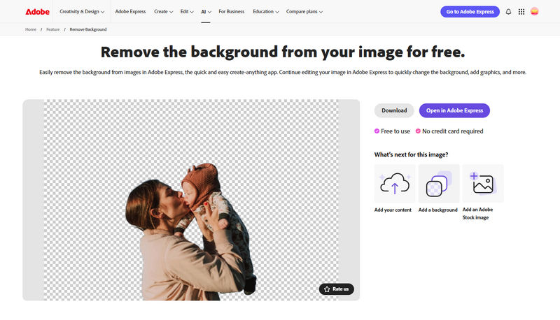
Task: Click the No credit card required text
Action: click(x=452, y=131)
